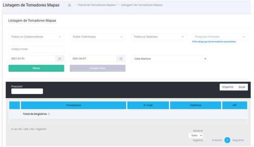254x147 pixels.
Task: Open calendar picker for end date 2021-04-07
Action: [121, 59]
